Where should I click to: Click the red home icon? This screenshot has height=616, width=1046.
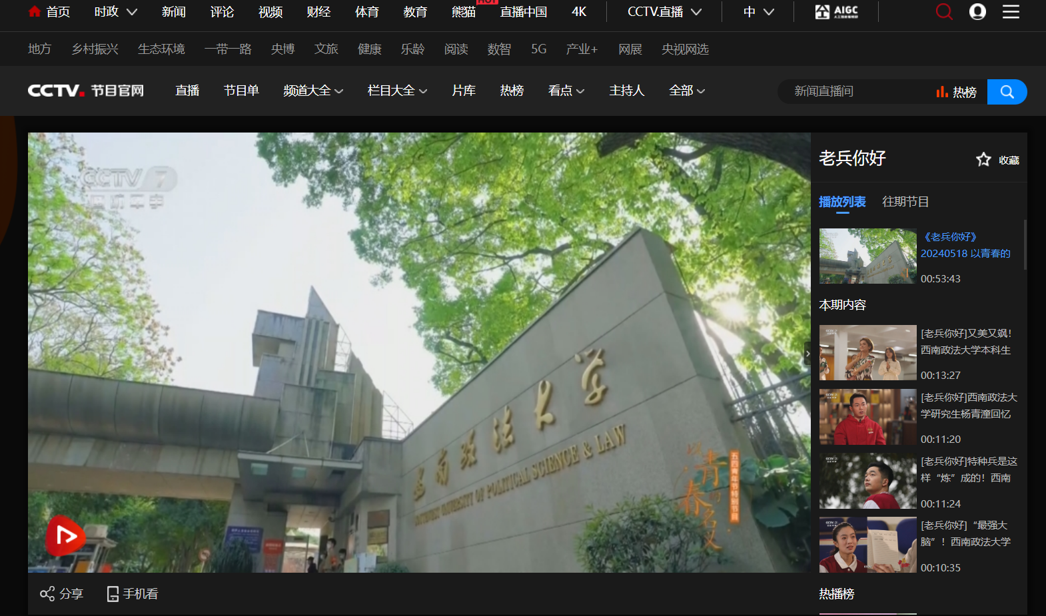tap(35, 12)
